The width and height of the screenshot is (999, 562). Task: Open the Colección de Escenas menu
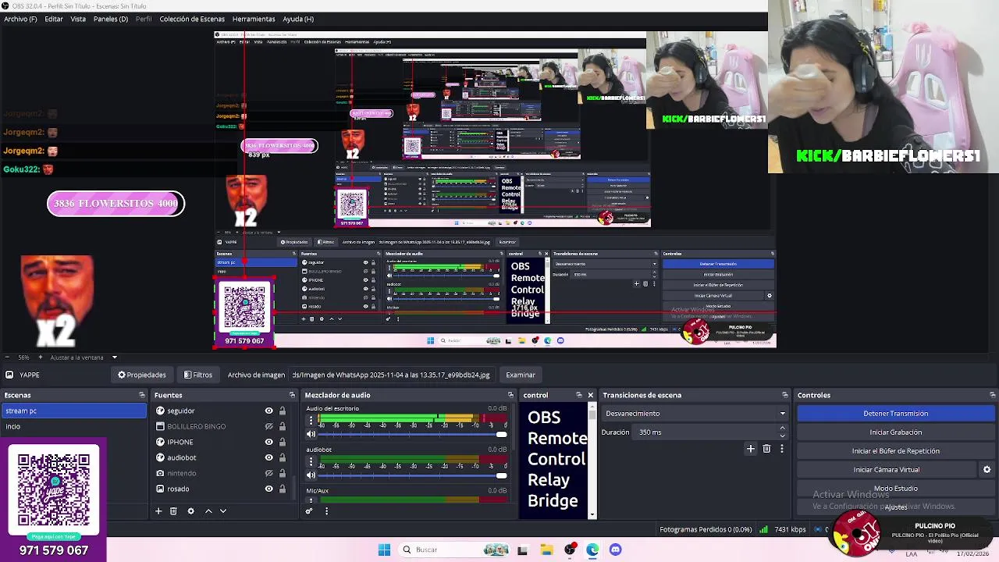coord(192,19)
